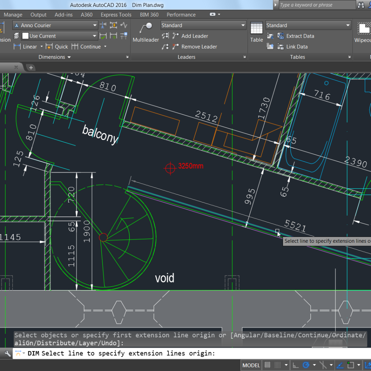Click the Linear dimension icon
The image size is (371, 371).
tap(17, 46)
